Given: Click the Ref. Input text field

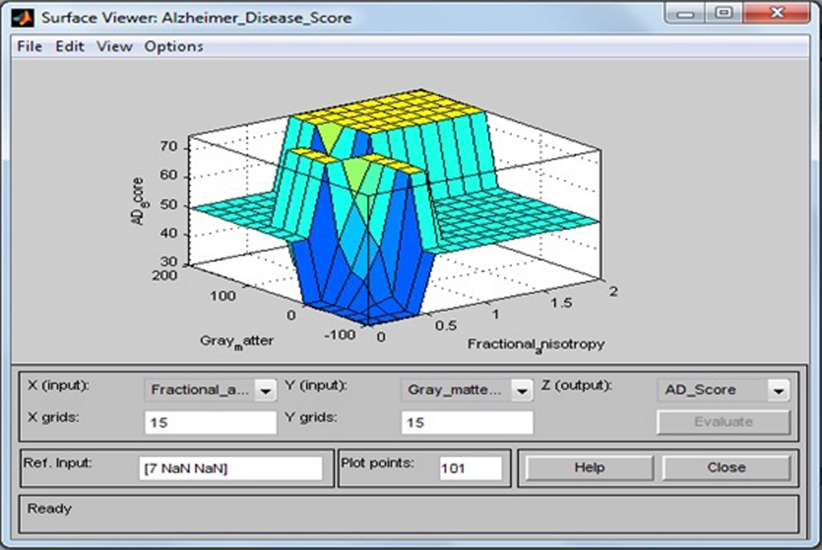Looking at the screenshot, I should (231, 468).
